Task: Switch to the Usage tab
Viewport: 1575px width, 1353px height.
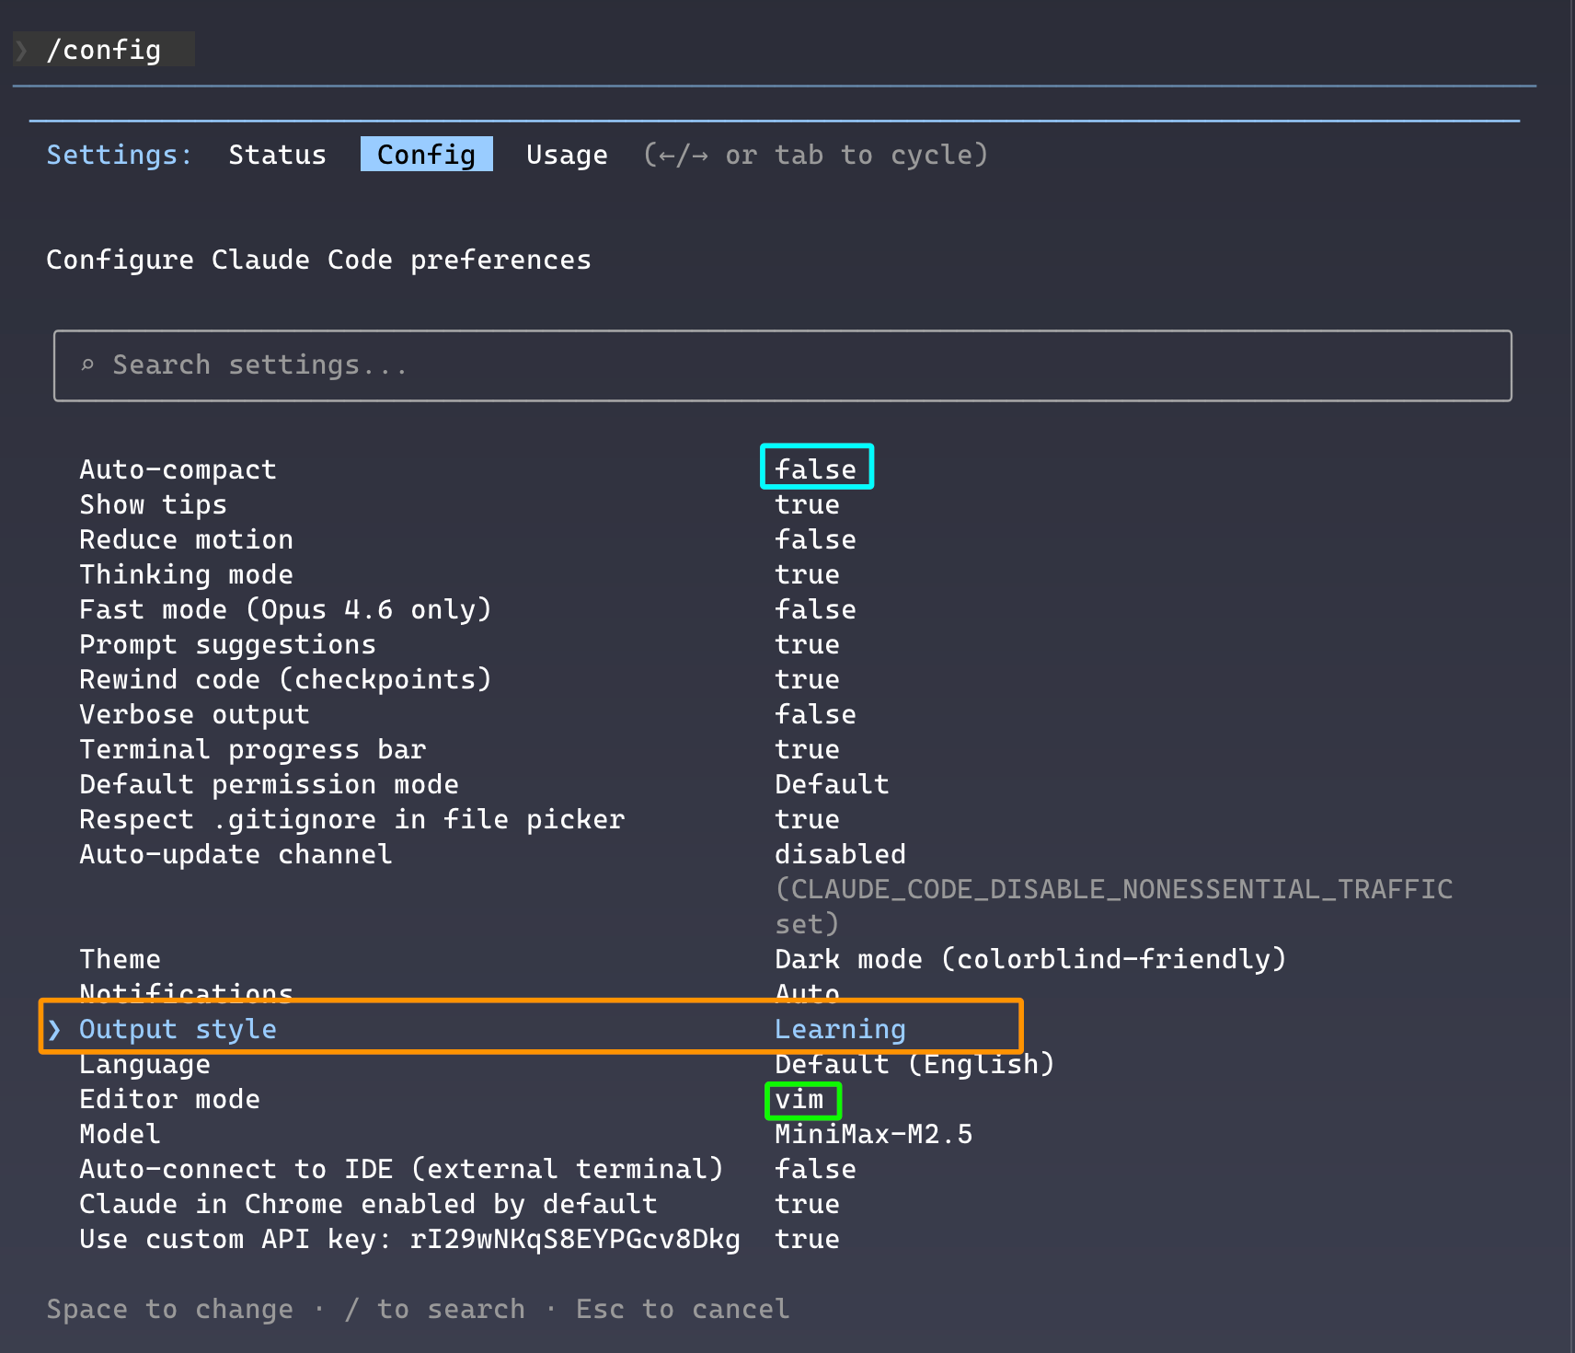Action: pos(567,155)
